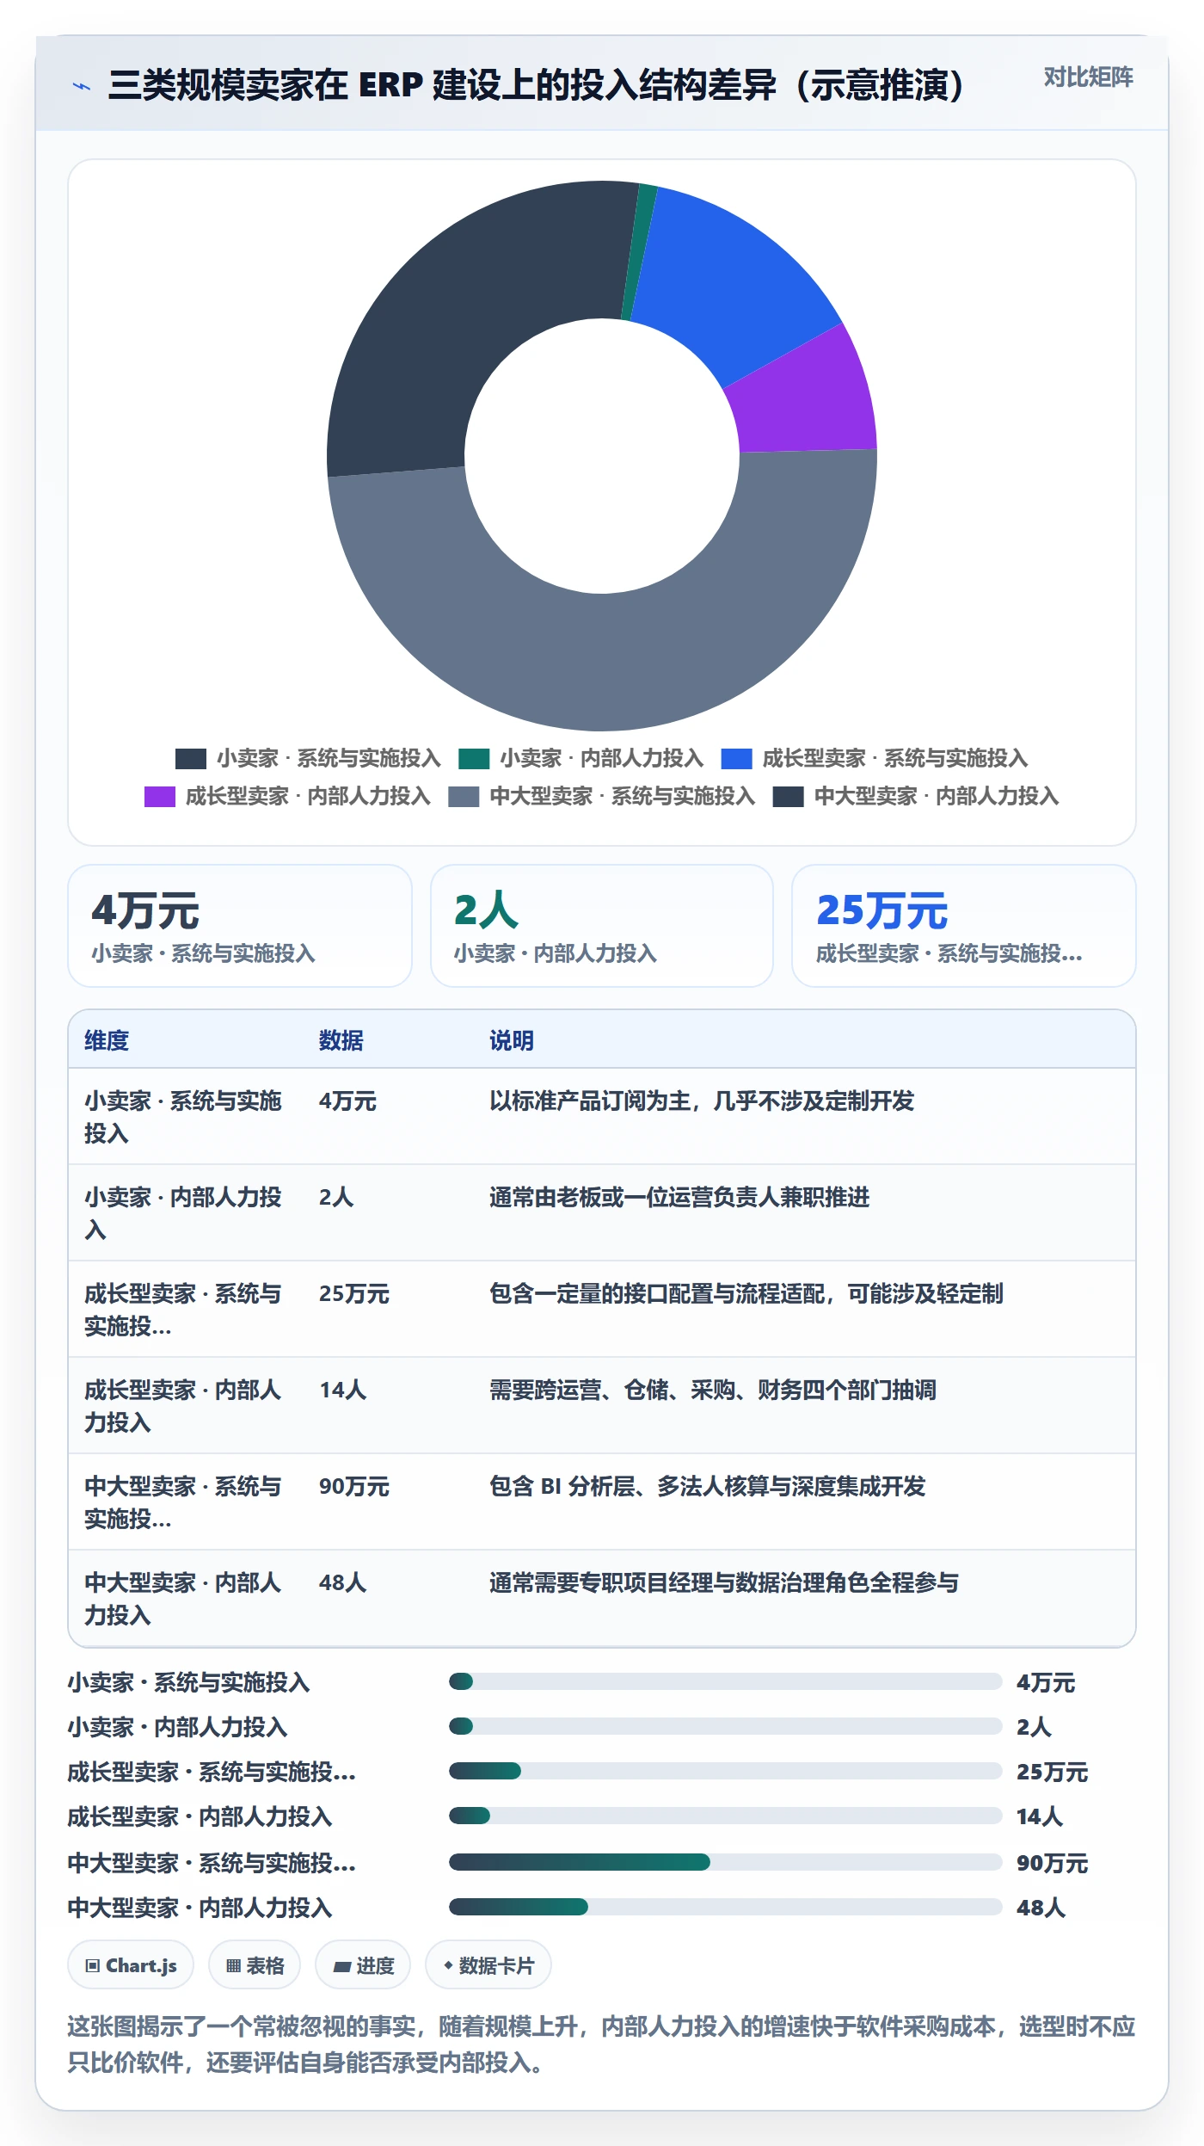Select the 进度 tag chip
The image size is (1204, 2146).
click(363, 1965)
